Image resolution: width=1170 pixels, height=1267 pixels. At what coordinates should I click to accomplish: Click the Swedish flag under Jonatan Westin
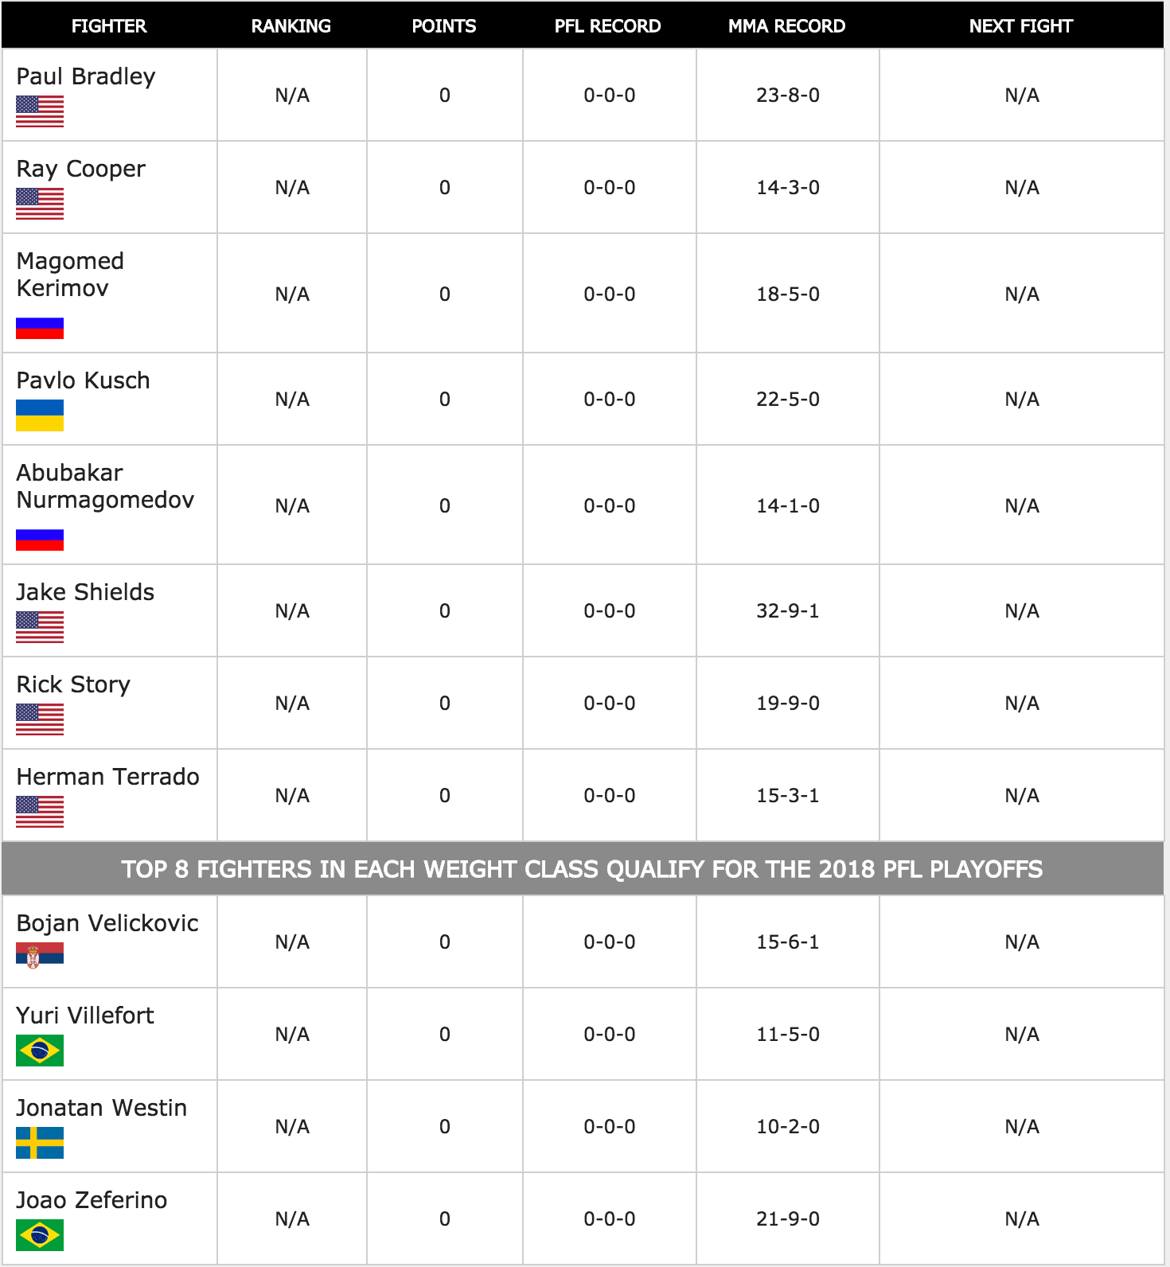tap(40, 1143)
